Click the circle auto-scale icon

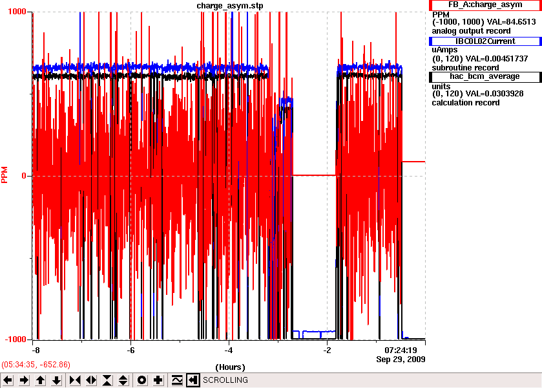click(141, 380)
